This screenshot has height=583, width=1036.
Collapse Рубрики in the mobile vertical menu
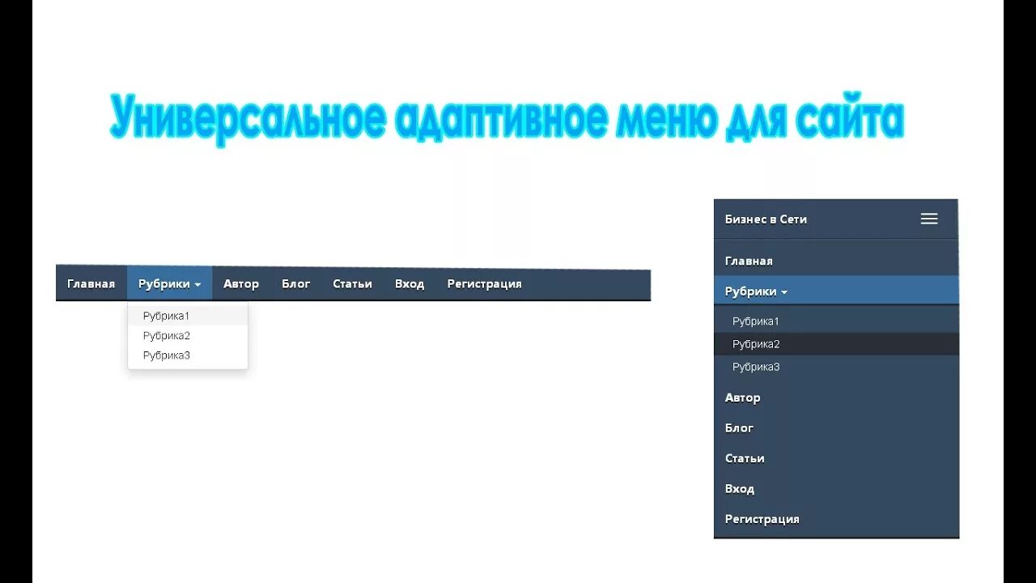[x=836, y=291]
